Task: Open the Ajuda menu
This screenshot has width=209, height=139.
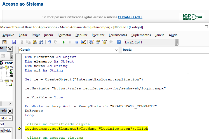Action: [173, 35]
